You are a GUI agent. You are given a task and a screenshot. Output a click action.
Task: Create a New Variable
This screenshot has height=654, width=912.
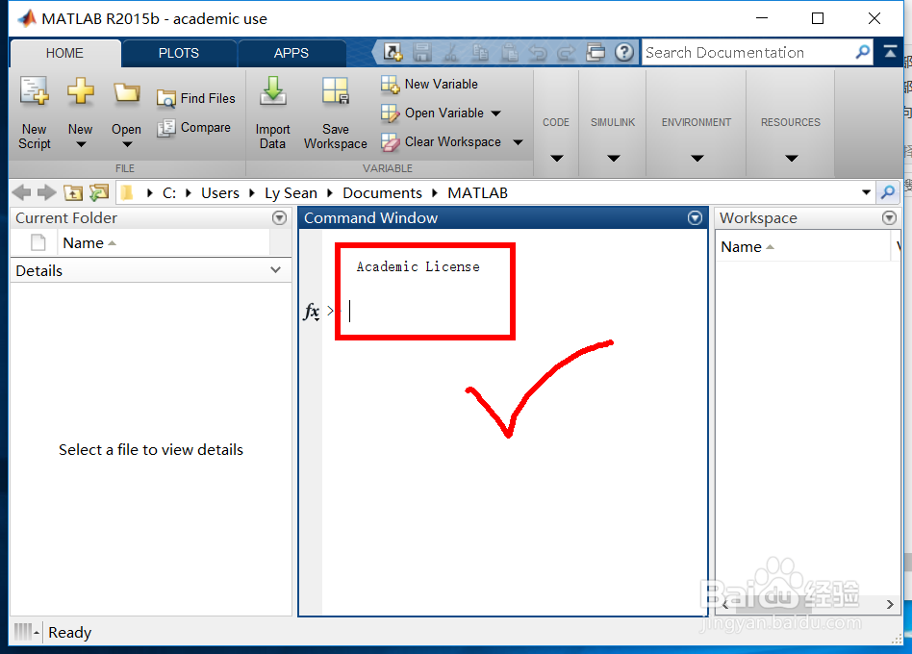(429, 85)
